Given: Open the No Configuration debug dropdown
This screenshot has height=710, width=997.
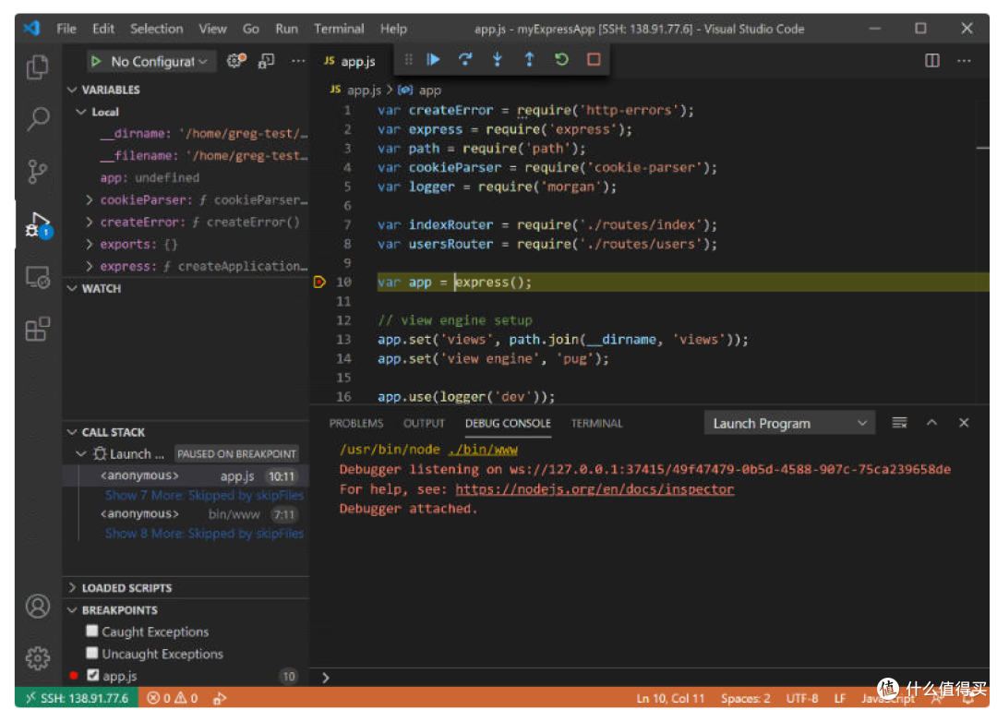Looking at the screenshot, I should click(x=159, y=61).
